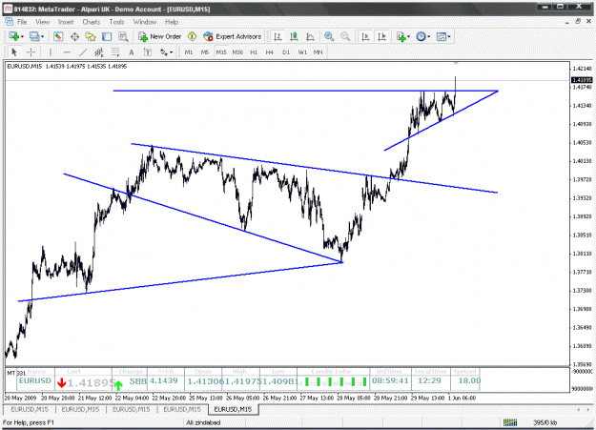Switch chart to Line Chart type
This screenshot has width=596, height=430.
310,36
